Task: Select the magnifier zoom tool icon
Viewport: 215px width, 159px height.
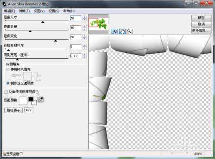Action: pyautogui.click(x=129, y=31)
